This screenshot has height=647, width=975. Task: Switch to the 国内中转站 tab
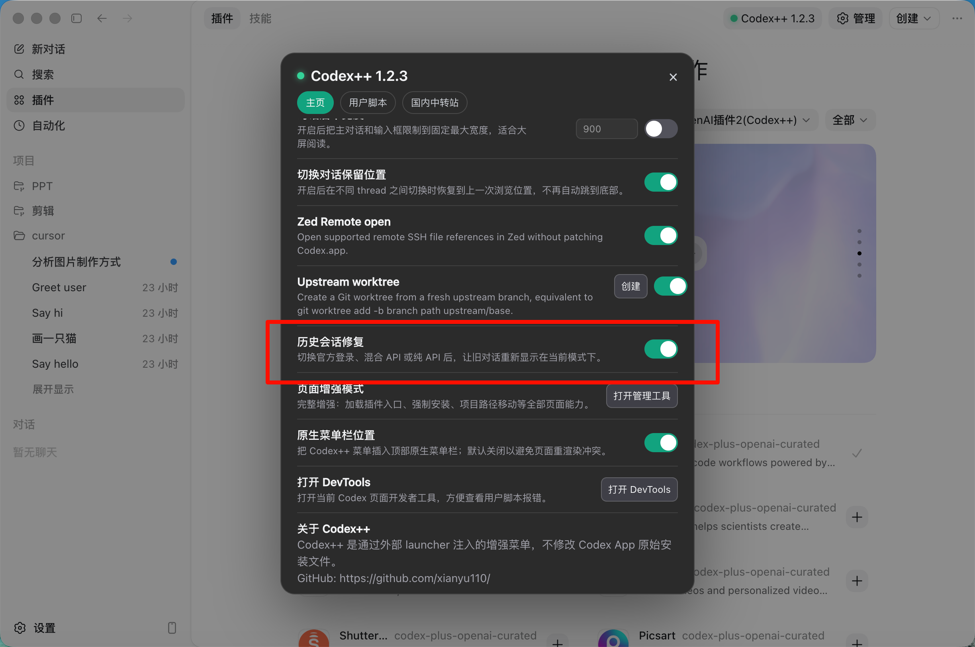[435, 102]
